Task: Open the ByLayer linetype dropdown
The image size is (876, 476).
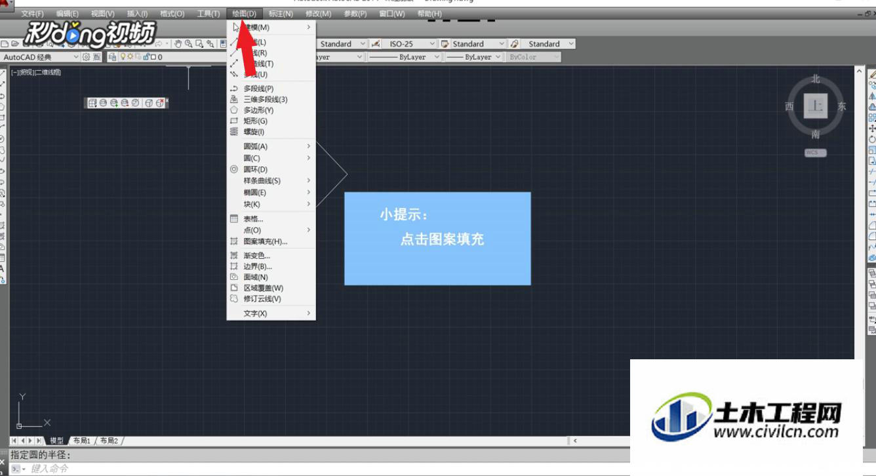Action: 437,57
